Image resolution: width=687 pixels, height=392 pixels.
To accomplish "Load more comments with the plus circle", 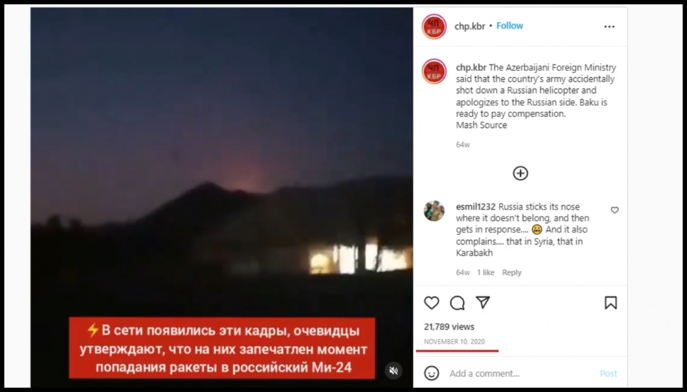I will tap(520, 173).
